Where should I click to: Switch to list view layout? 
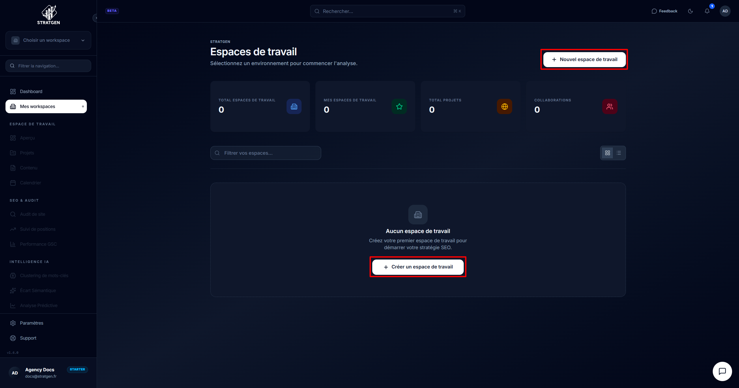619,153
